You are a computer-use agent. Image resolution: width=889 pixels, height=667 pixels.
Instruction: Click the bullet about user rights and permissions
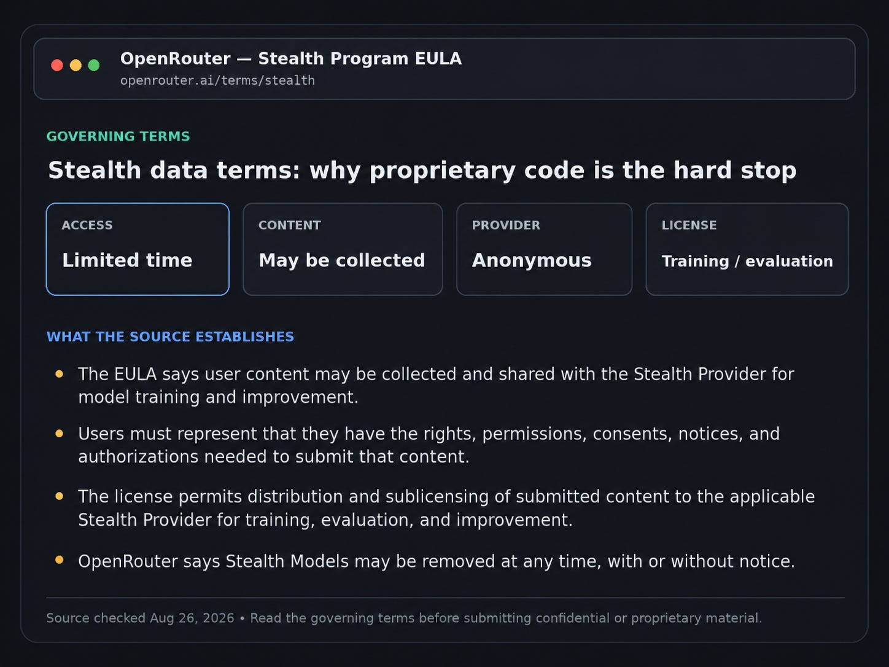tap(429, 445)
